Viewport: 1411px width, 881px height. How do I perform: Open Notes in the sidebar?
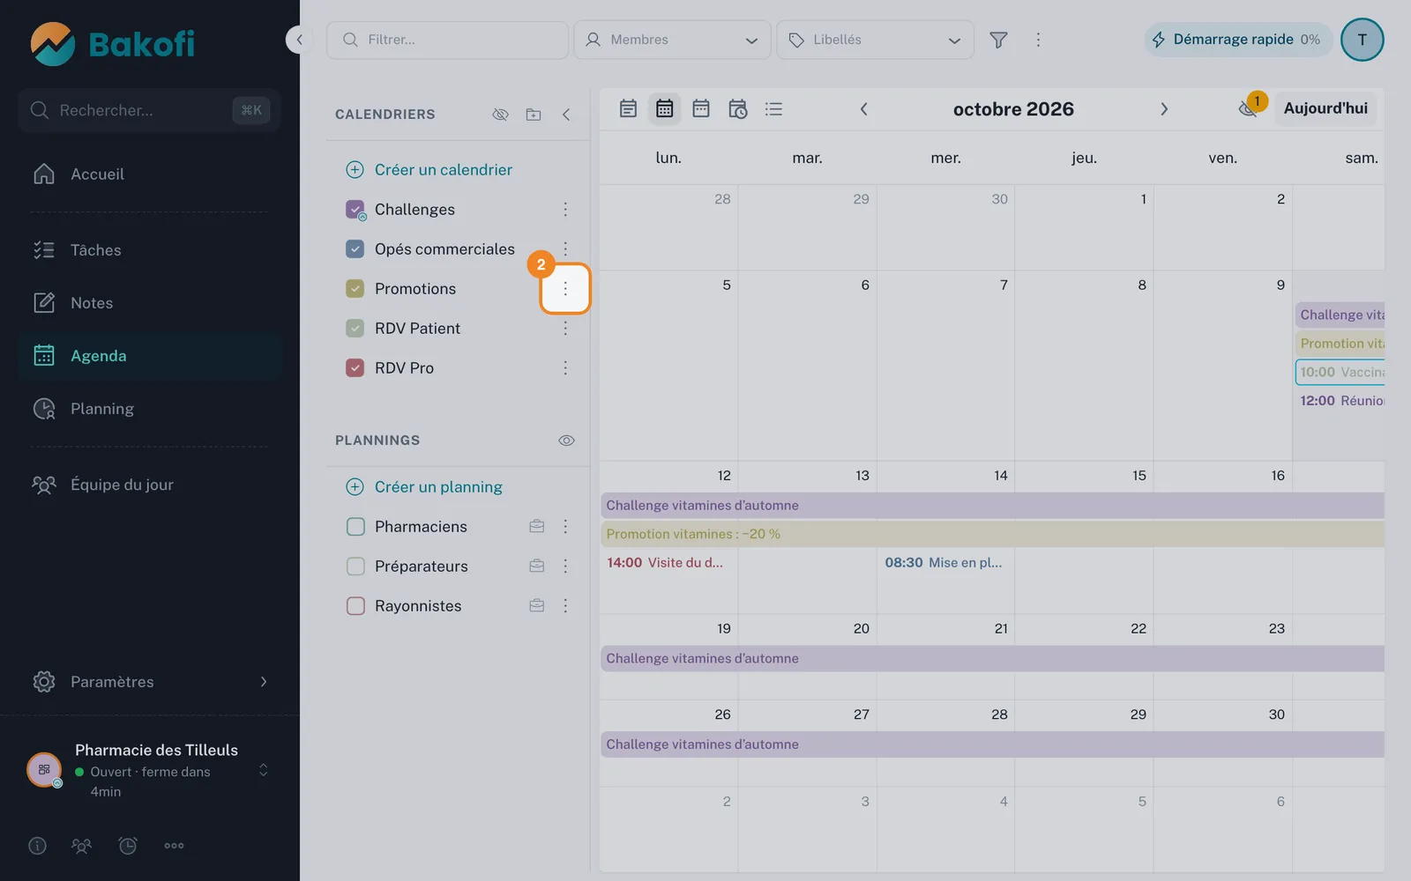click(x=150, y=303)
